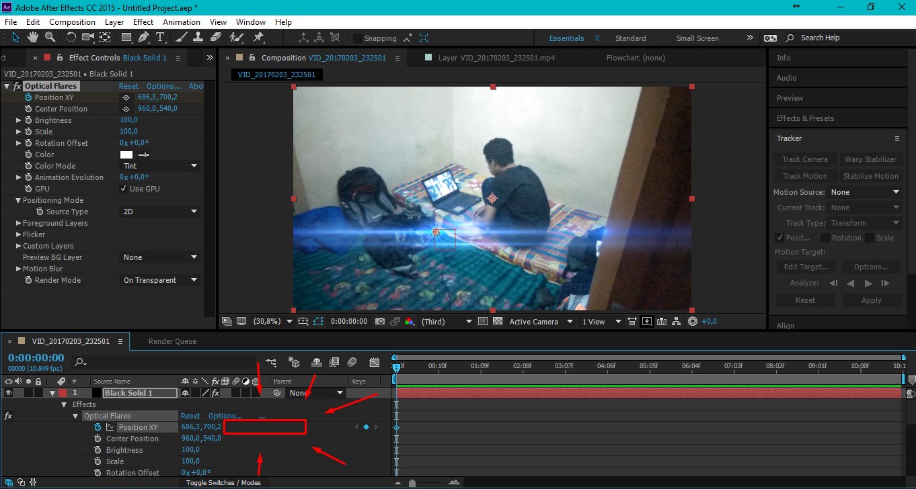916x489 pixels.
Task: Click the reset exposure icon
Action: pos(693,322)
